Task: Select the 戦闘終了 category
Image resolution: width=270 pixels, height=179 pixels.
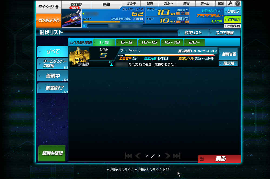Action: tap(53, 88)
